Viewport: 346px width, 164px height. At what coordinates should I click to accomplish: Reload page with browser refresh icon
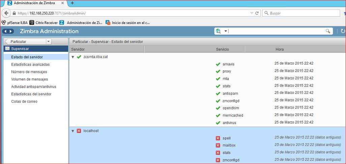[x=257, y=13]
